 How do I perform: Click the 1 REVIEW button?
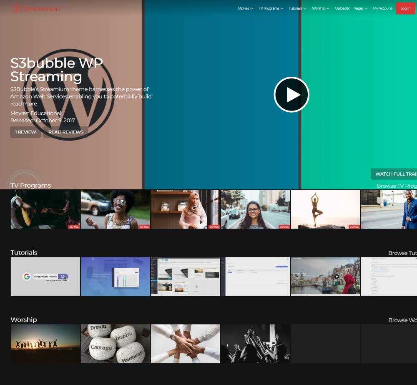click(25, 132)
